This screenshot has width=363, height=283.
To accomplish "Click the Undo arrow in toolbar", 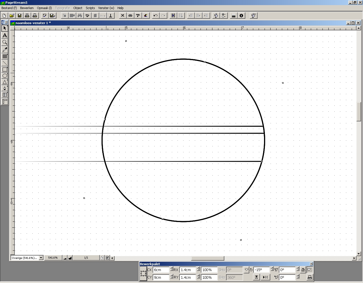I will pyautogui.click(x=155, y=16).
